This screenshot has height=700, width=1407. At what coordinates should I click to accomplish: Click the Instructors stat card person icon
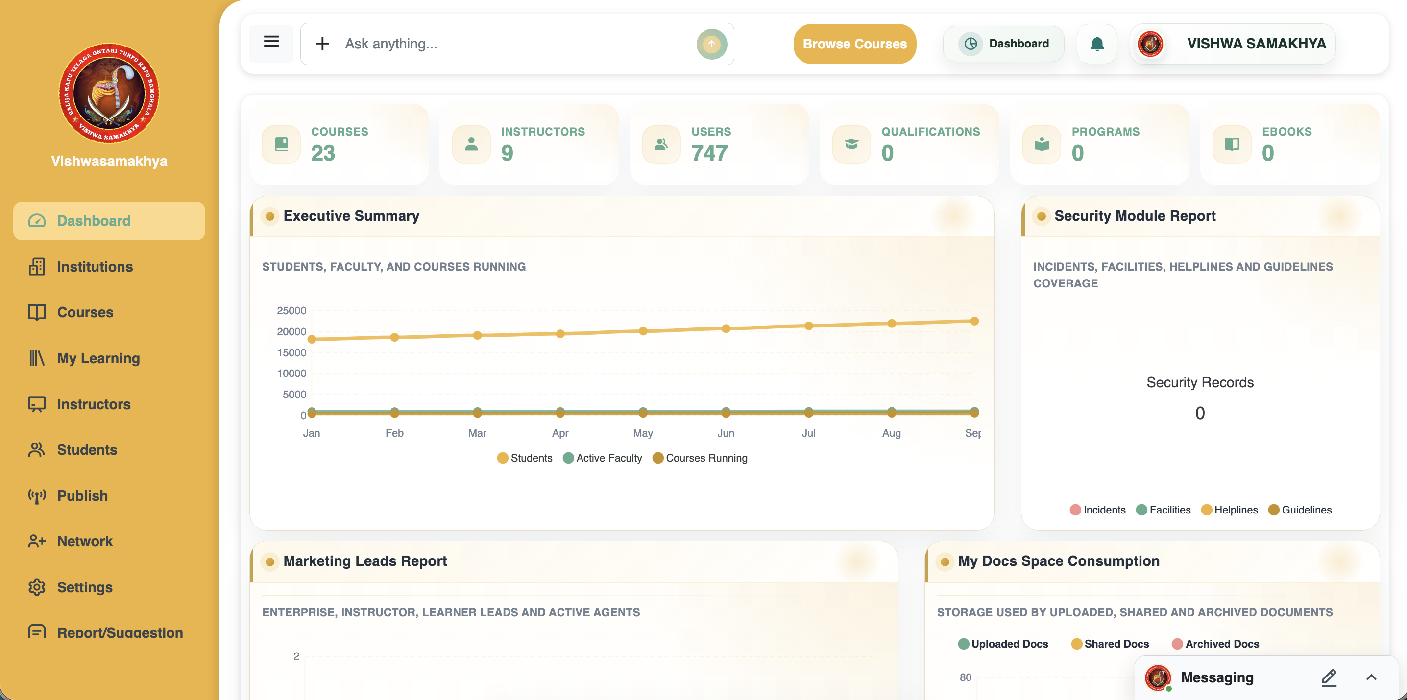click(x=471, y=144)
